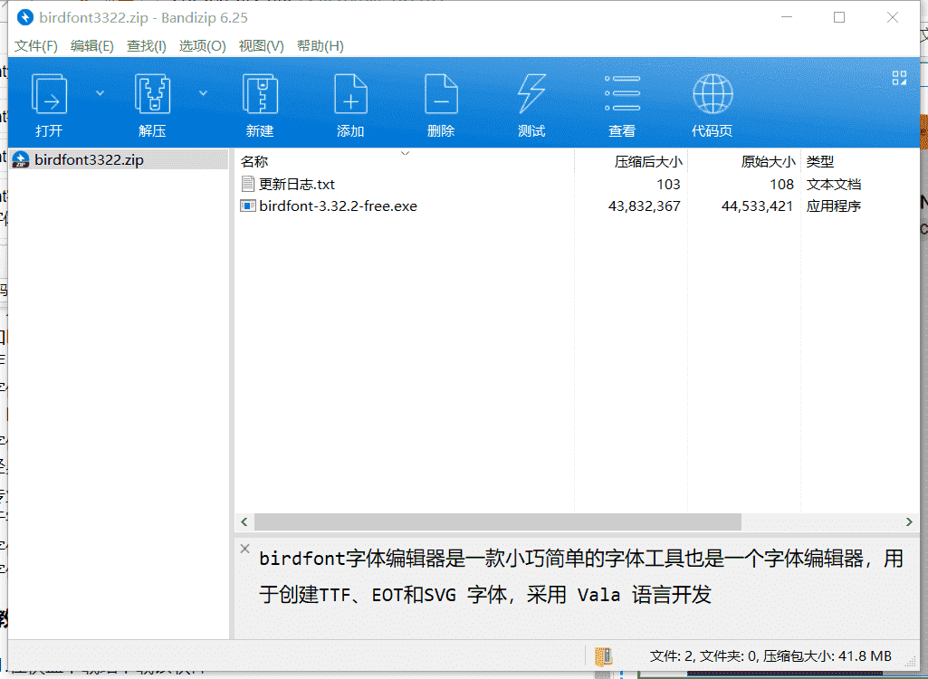Screen dimensions: 928x679
Task: Select the 更新日志.txt file row
Action: tap(577, 184)
